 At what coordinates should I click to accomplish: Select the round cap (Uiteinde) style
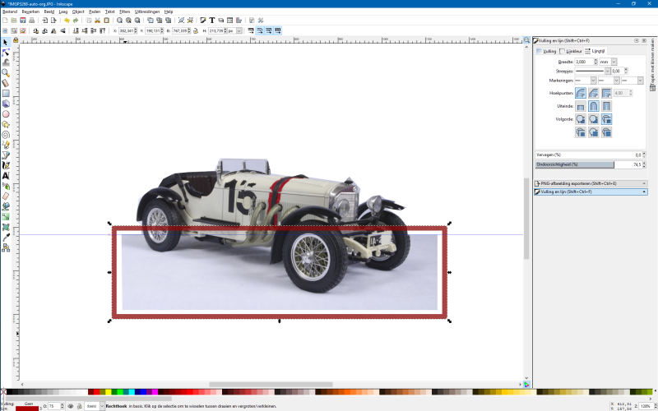coord(592,106)
